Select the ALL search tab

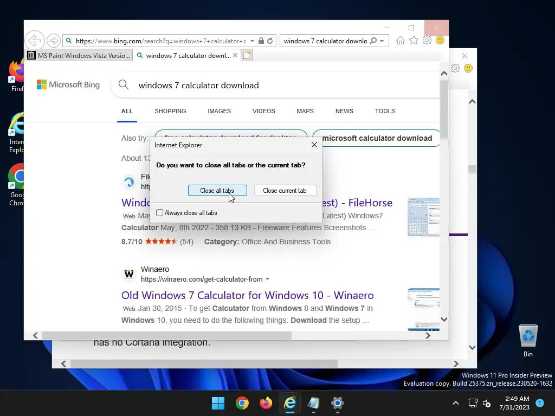[127, 111]
